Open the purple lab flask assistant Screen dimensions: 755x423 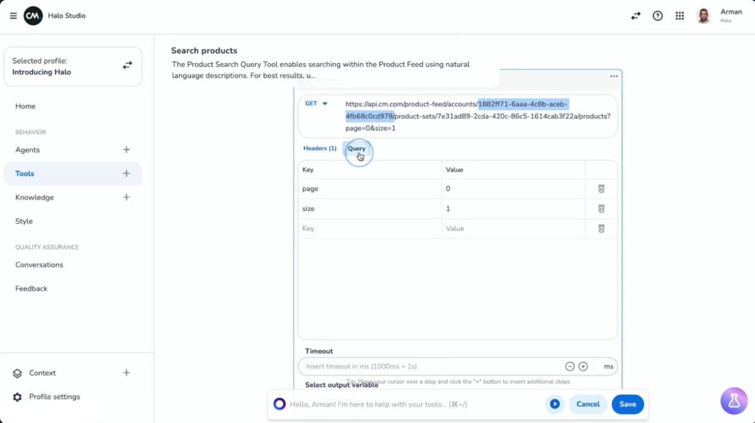(734, 401)
